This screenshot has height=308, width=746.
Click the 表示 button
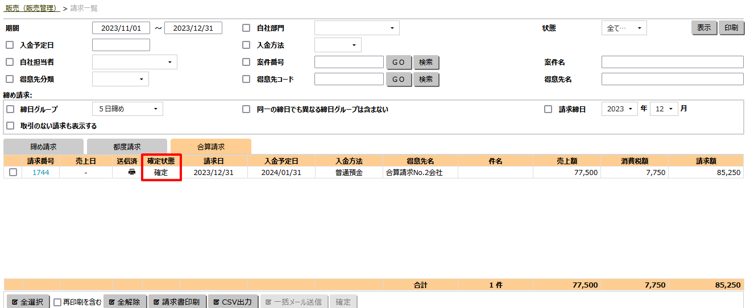703,28
